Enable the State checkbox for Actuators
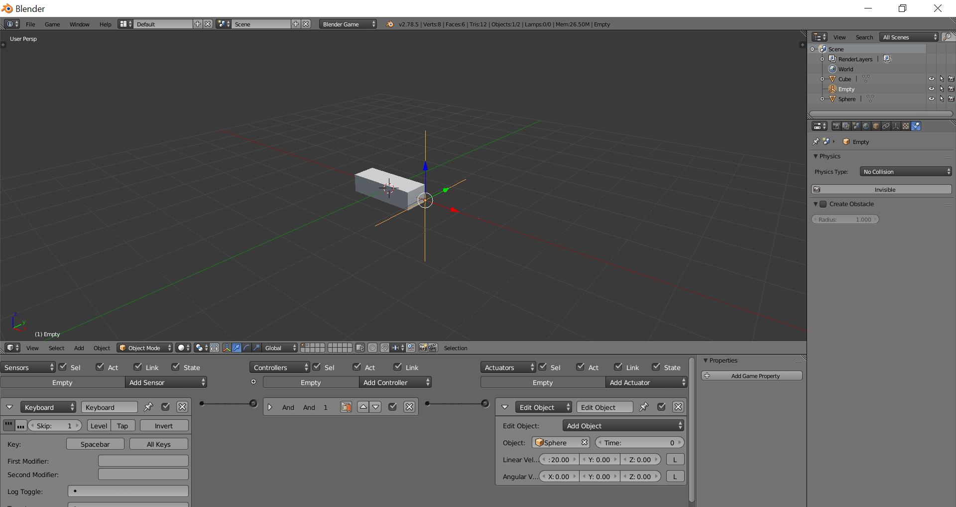The width and height of the screenshot is (956, 507). [x=656, y=367]
